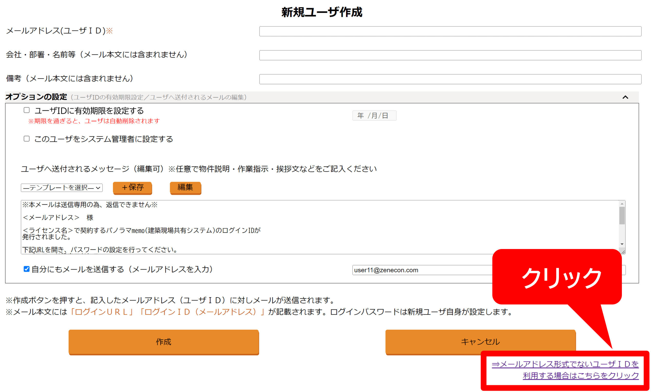
Task: Click the 会社・部署・名前等 text field
Action: click(x=450, y=55)
